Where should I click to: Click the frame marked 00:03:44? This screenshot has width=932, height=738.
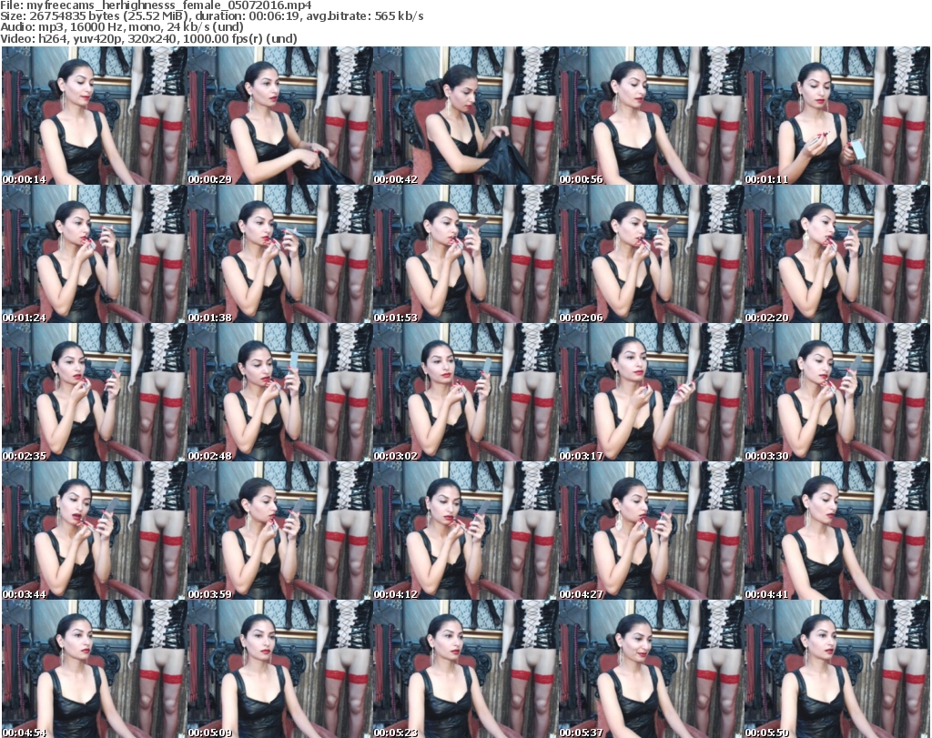coord(95,531)
